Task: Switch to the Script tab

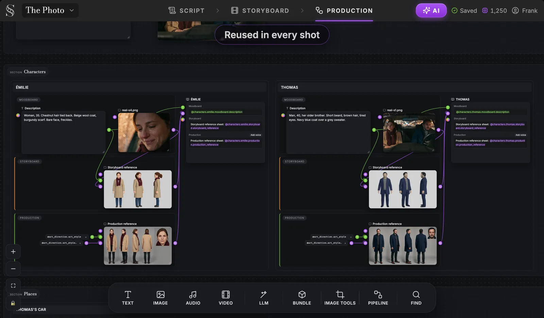Action: pyautogui.click(x=186, y=11)
